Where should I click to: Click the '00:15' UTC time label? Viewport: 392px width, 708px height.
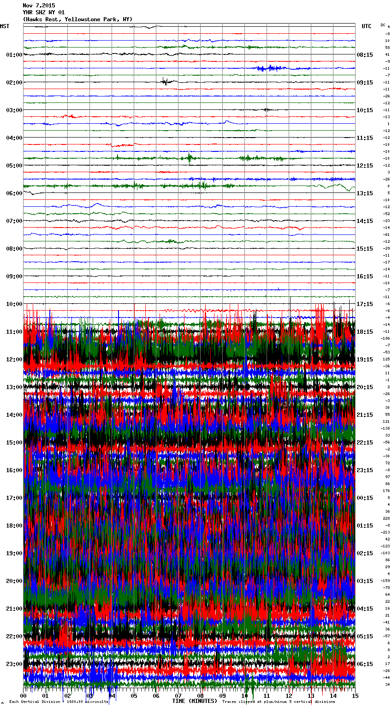click(365, 498)
